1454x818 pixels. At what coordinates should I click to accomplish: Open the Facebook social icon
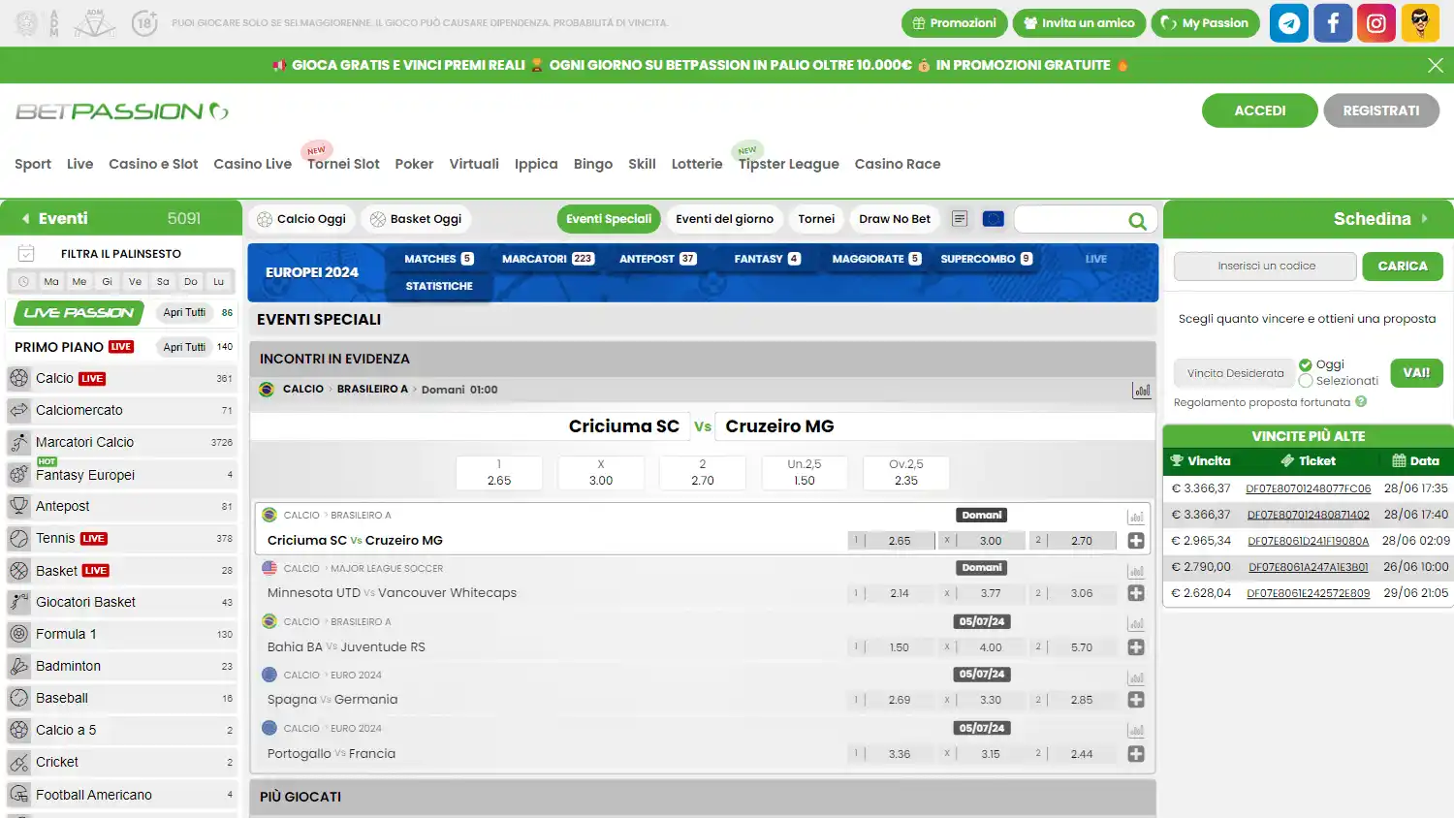pos(1333,23)
